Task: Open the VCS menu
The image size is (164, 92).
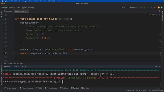Action: pos(49,1)
